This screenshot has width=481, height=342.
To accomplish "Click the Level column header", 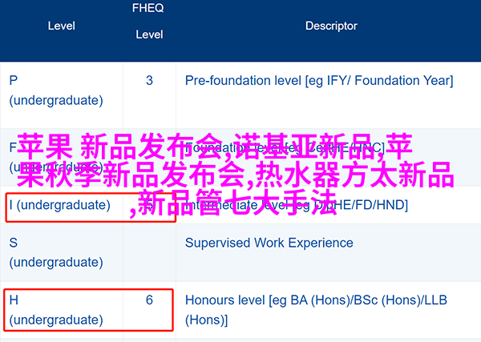I will [62, 26].
